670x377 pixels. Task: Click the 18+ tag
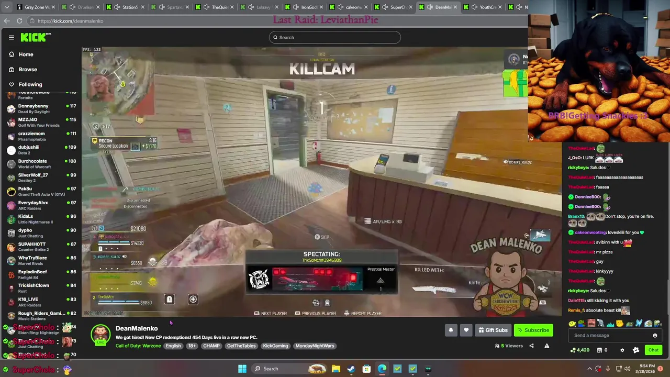(x=192, y=346)
